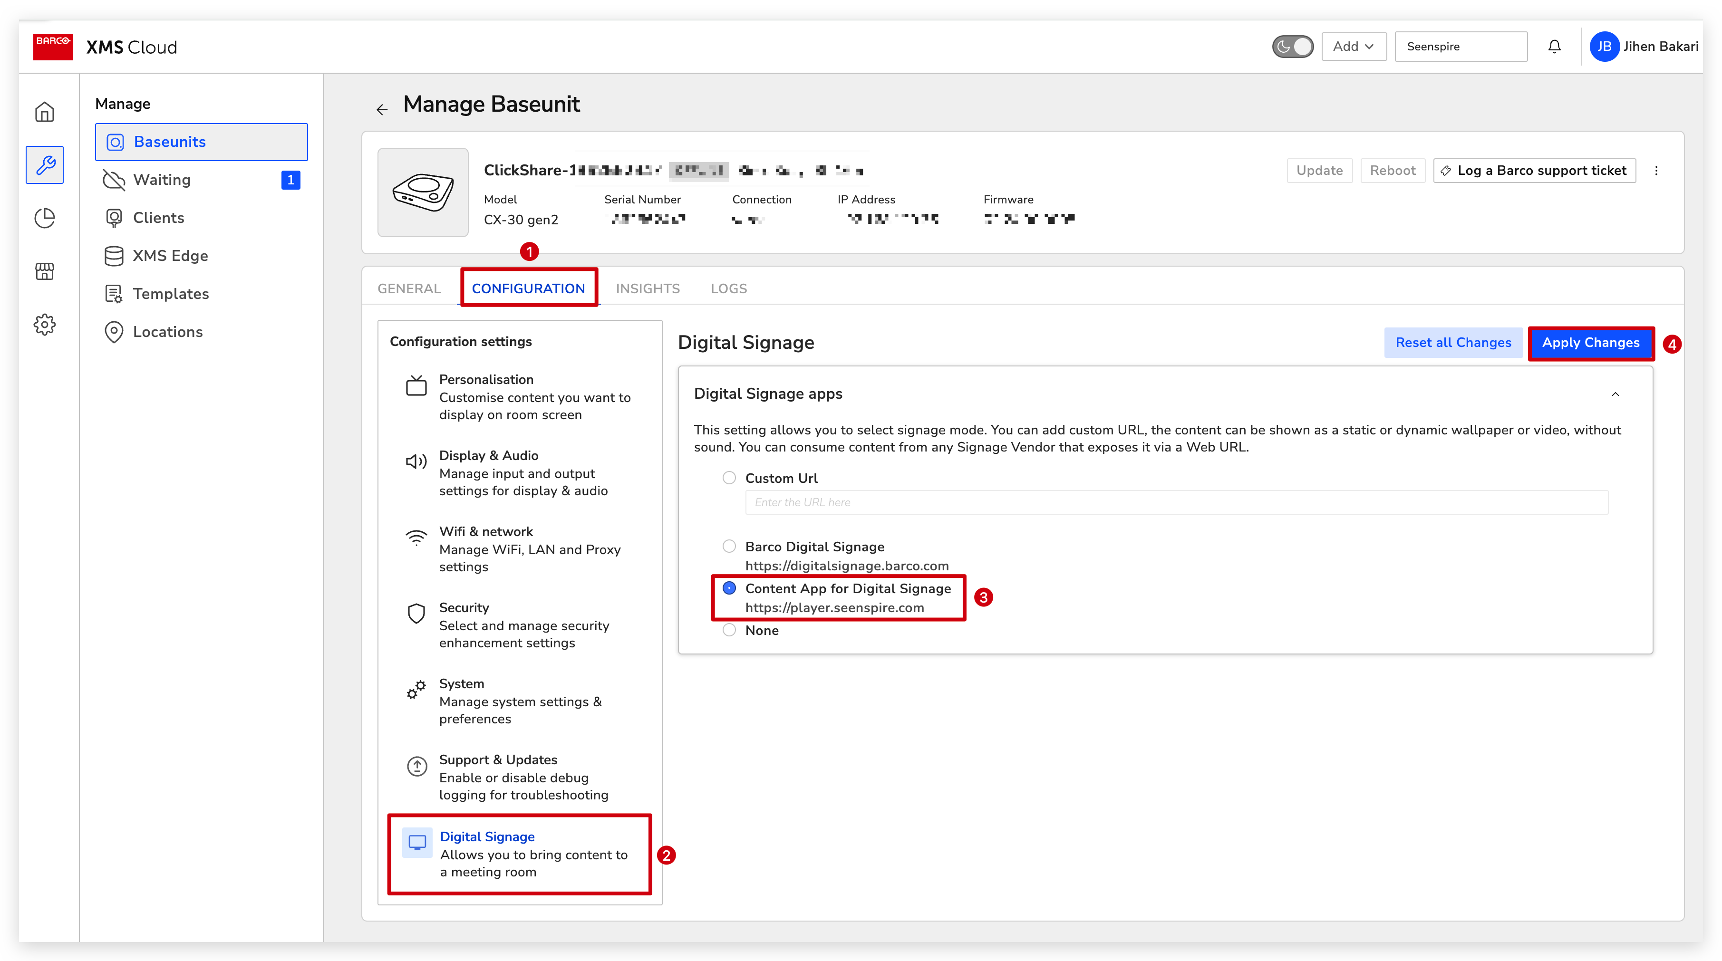
Task: Toggle the dark mode switch
Action: tap(1292, 47)
